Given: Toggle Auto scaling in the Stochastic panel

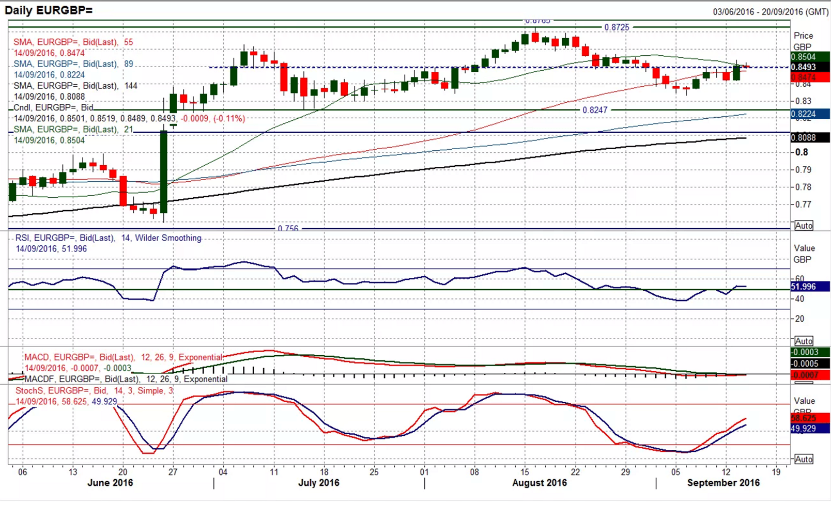Looking at the screenshot, I should [804, 459].
